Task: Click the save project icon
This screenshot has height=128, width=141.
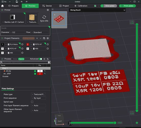Action: coord(17,2)
